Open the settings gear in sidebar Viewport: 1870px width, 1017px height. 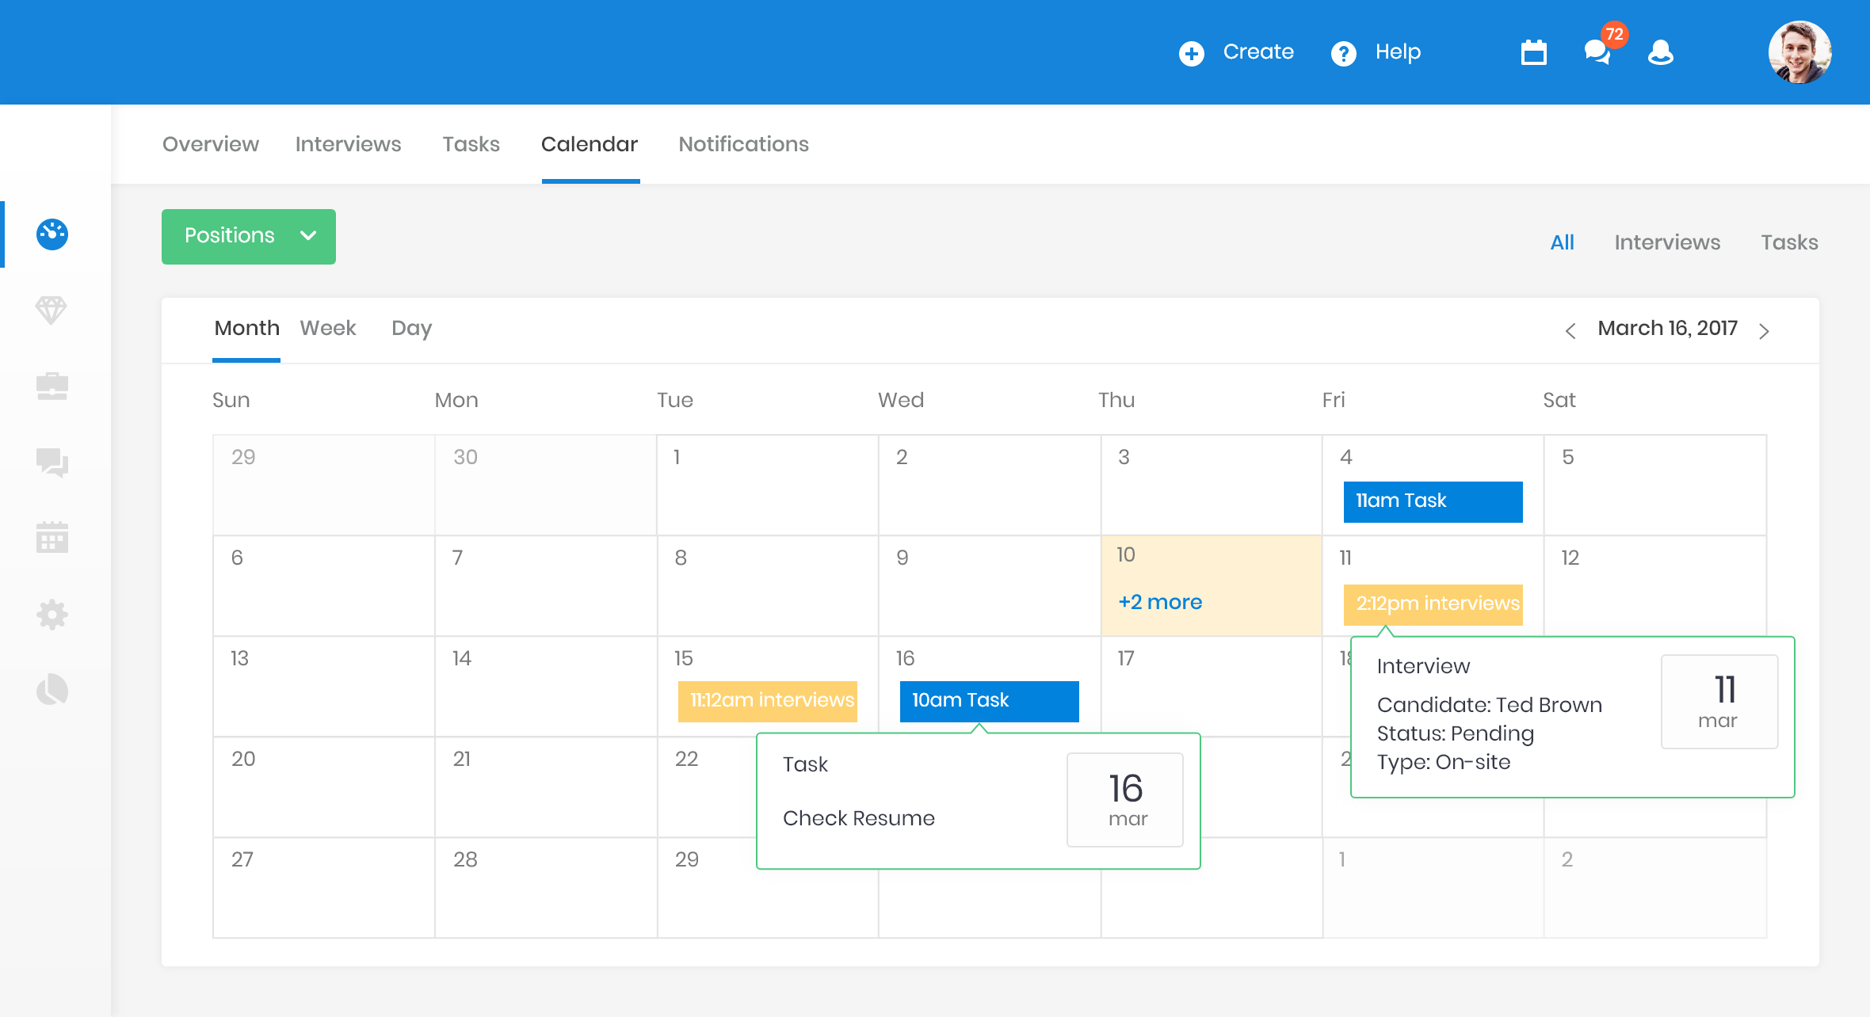click(x=52, y=615)
